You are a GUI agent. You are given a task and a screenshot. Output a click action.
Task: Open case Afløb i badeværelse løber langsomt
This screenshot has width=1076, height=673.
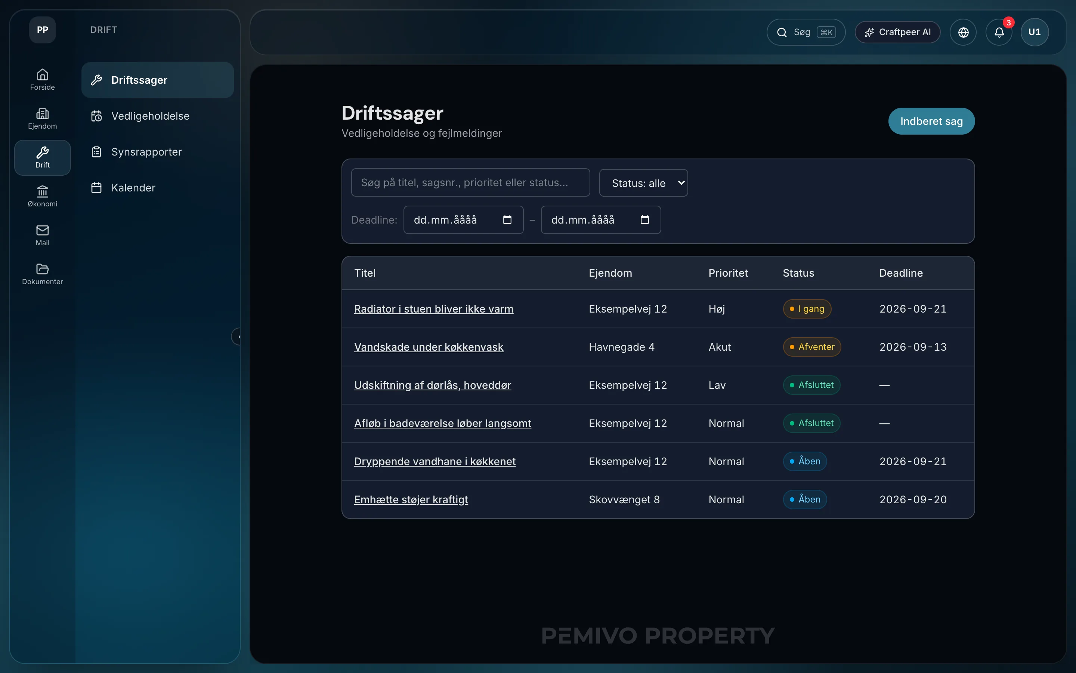[442, 423]
